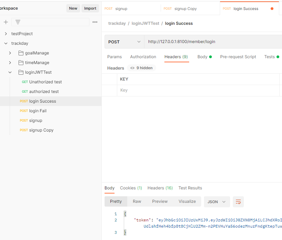Click the sidebar search filter field

(x=50, y=22)
